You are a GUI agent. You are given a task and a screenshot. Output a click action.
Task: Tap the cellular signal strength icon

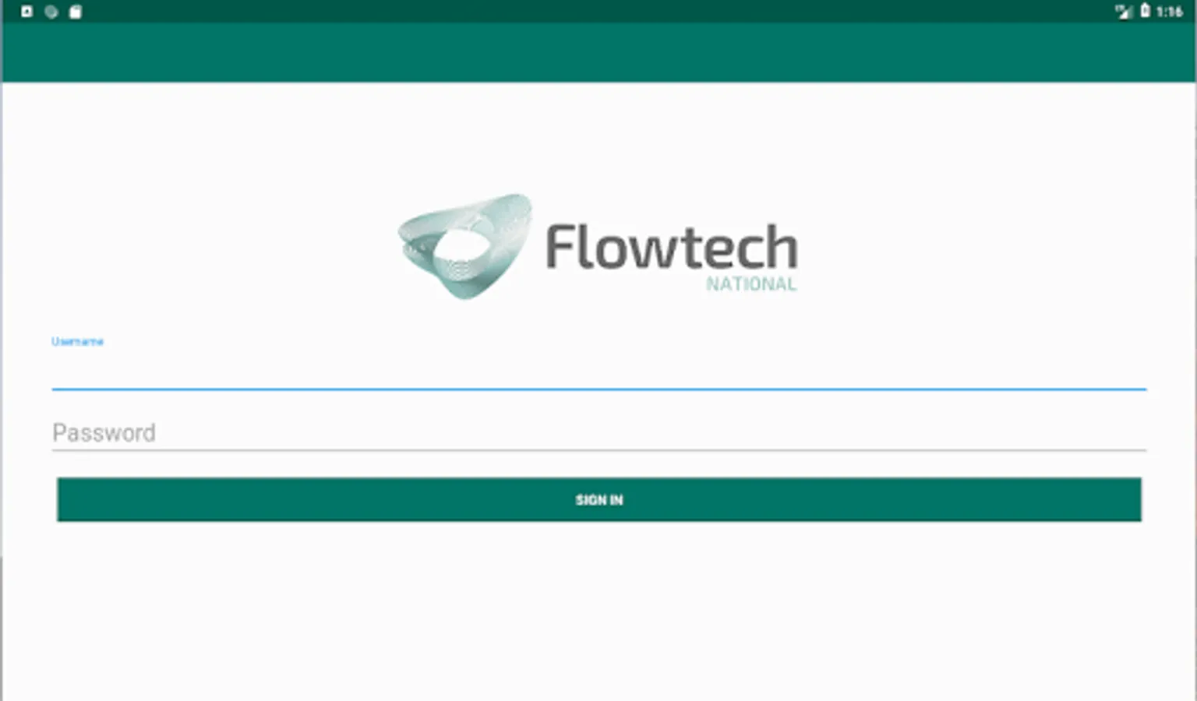[x=1123, y=12]
